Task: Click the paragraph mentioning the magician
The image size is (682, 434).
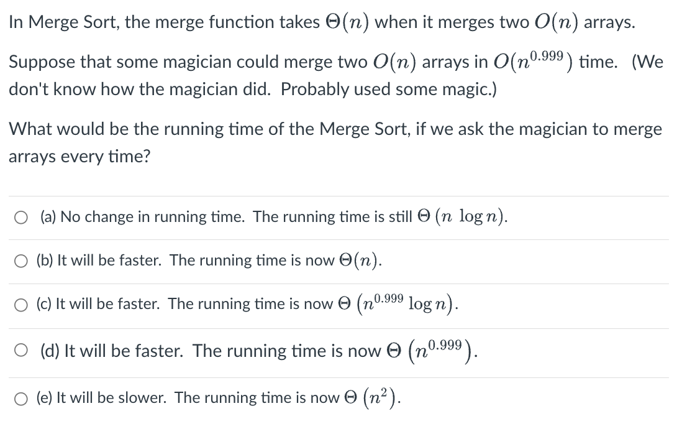Action: [335, 75]
